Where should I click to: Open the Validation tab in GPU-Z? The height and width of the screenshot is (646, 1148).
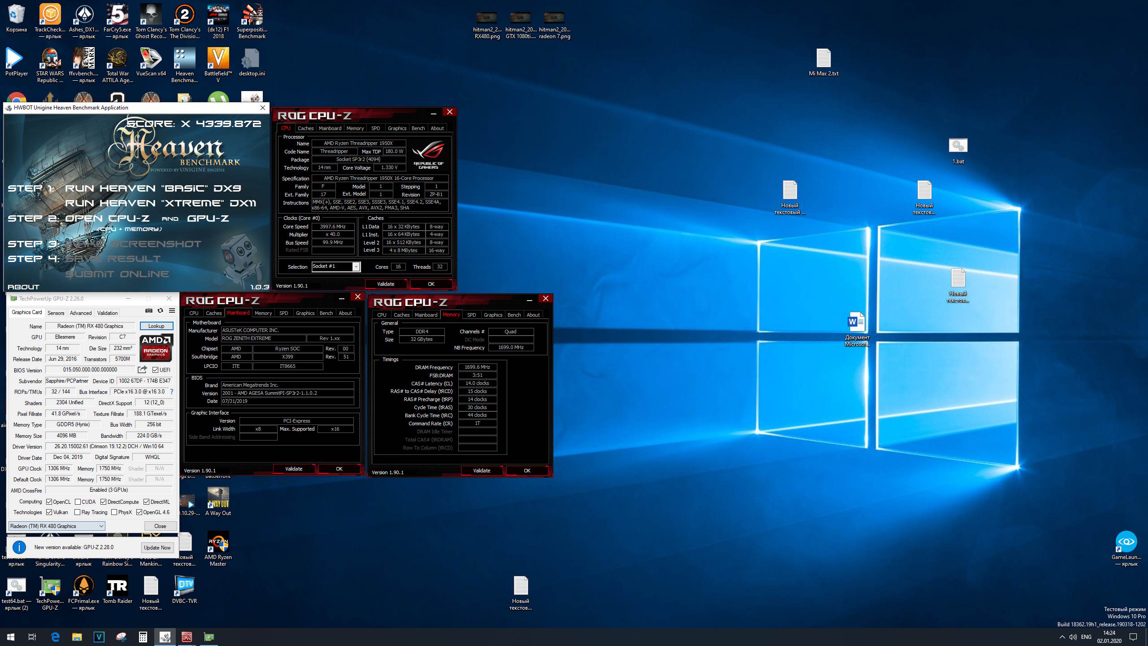tap(108, 313)
